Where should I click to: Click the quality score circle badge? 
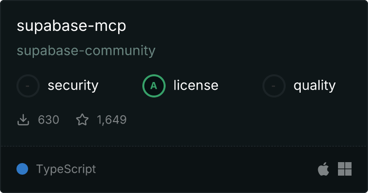point(274,86)
